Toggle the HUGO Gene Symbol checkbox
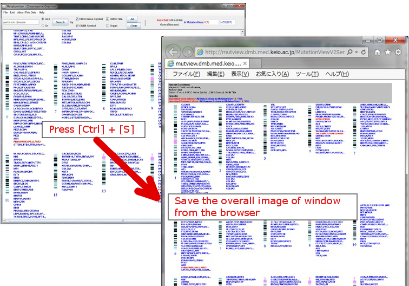This screenshot has height=286, width=409. pos(76,19)
